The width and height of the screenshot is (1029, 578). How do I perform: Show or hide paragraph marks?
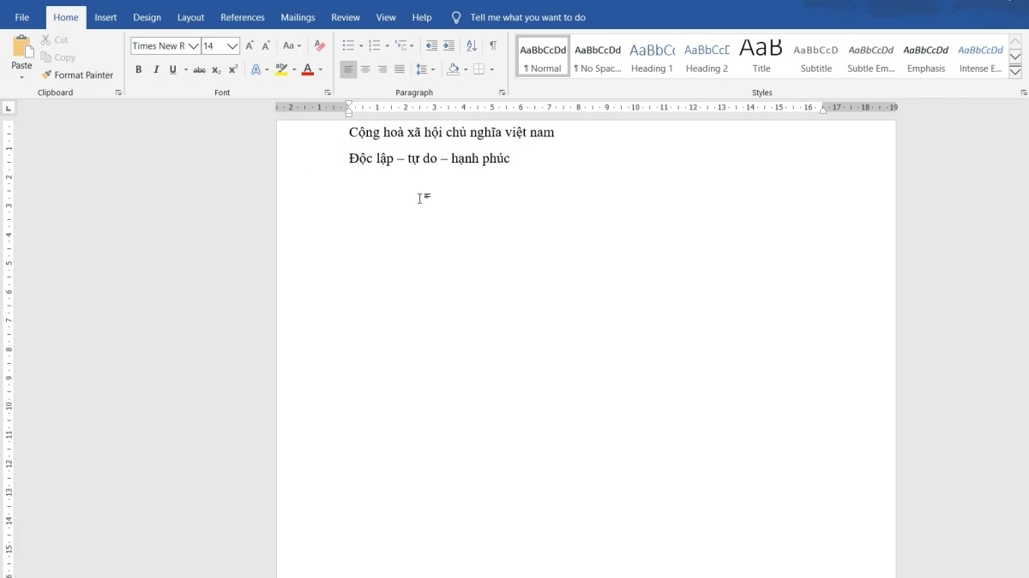[493, 46]
